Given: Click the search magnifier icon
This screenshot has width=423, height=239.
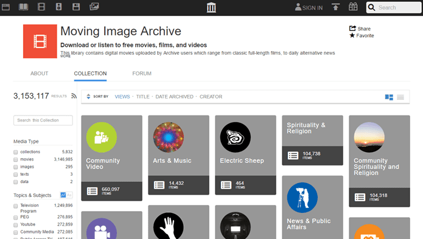Looking at the screenshot, I should 371,7.
